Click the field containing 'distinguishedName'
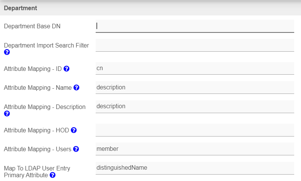The height and width of the screenshot is (181, 301). pyautogui.click(x=195, y=168)
